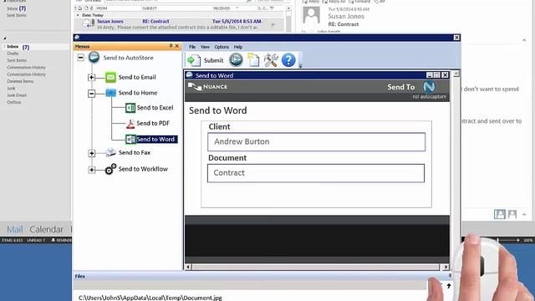Open the Susan Jones RE: Contract email
535x301 pixels.
tap(179, 24)
